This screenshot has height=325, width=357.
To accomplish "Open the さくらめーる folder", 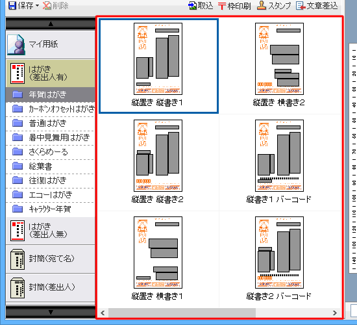I will pyautogui.click(x=51, y=152).
